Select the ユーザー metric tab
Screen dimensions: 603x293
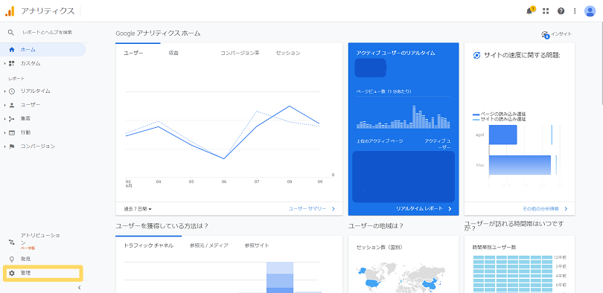tap(133, 53)
